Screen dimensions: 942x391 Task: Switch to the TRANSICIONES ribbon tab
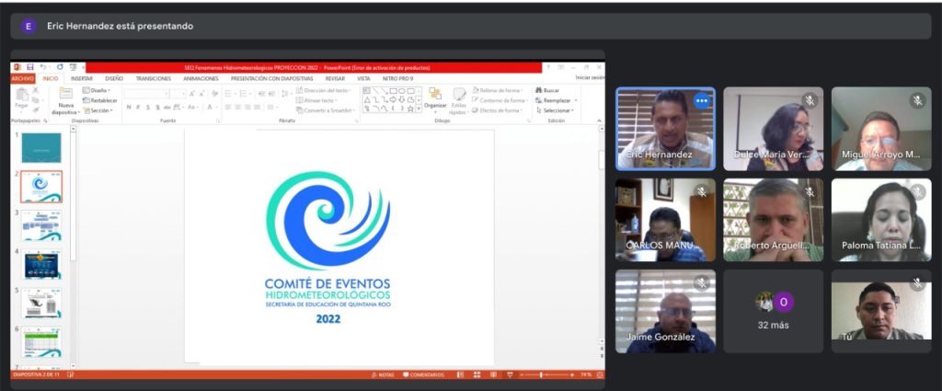click(x=153, y=79)
